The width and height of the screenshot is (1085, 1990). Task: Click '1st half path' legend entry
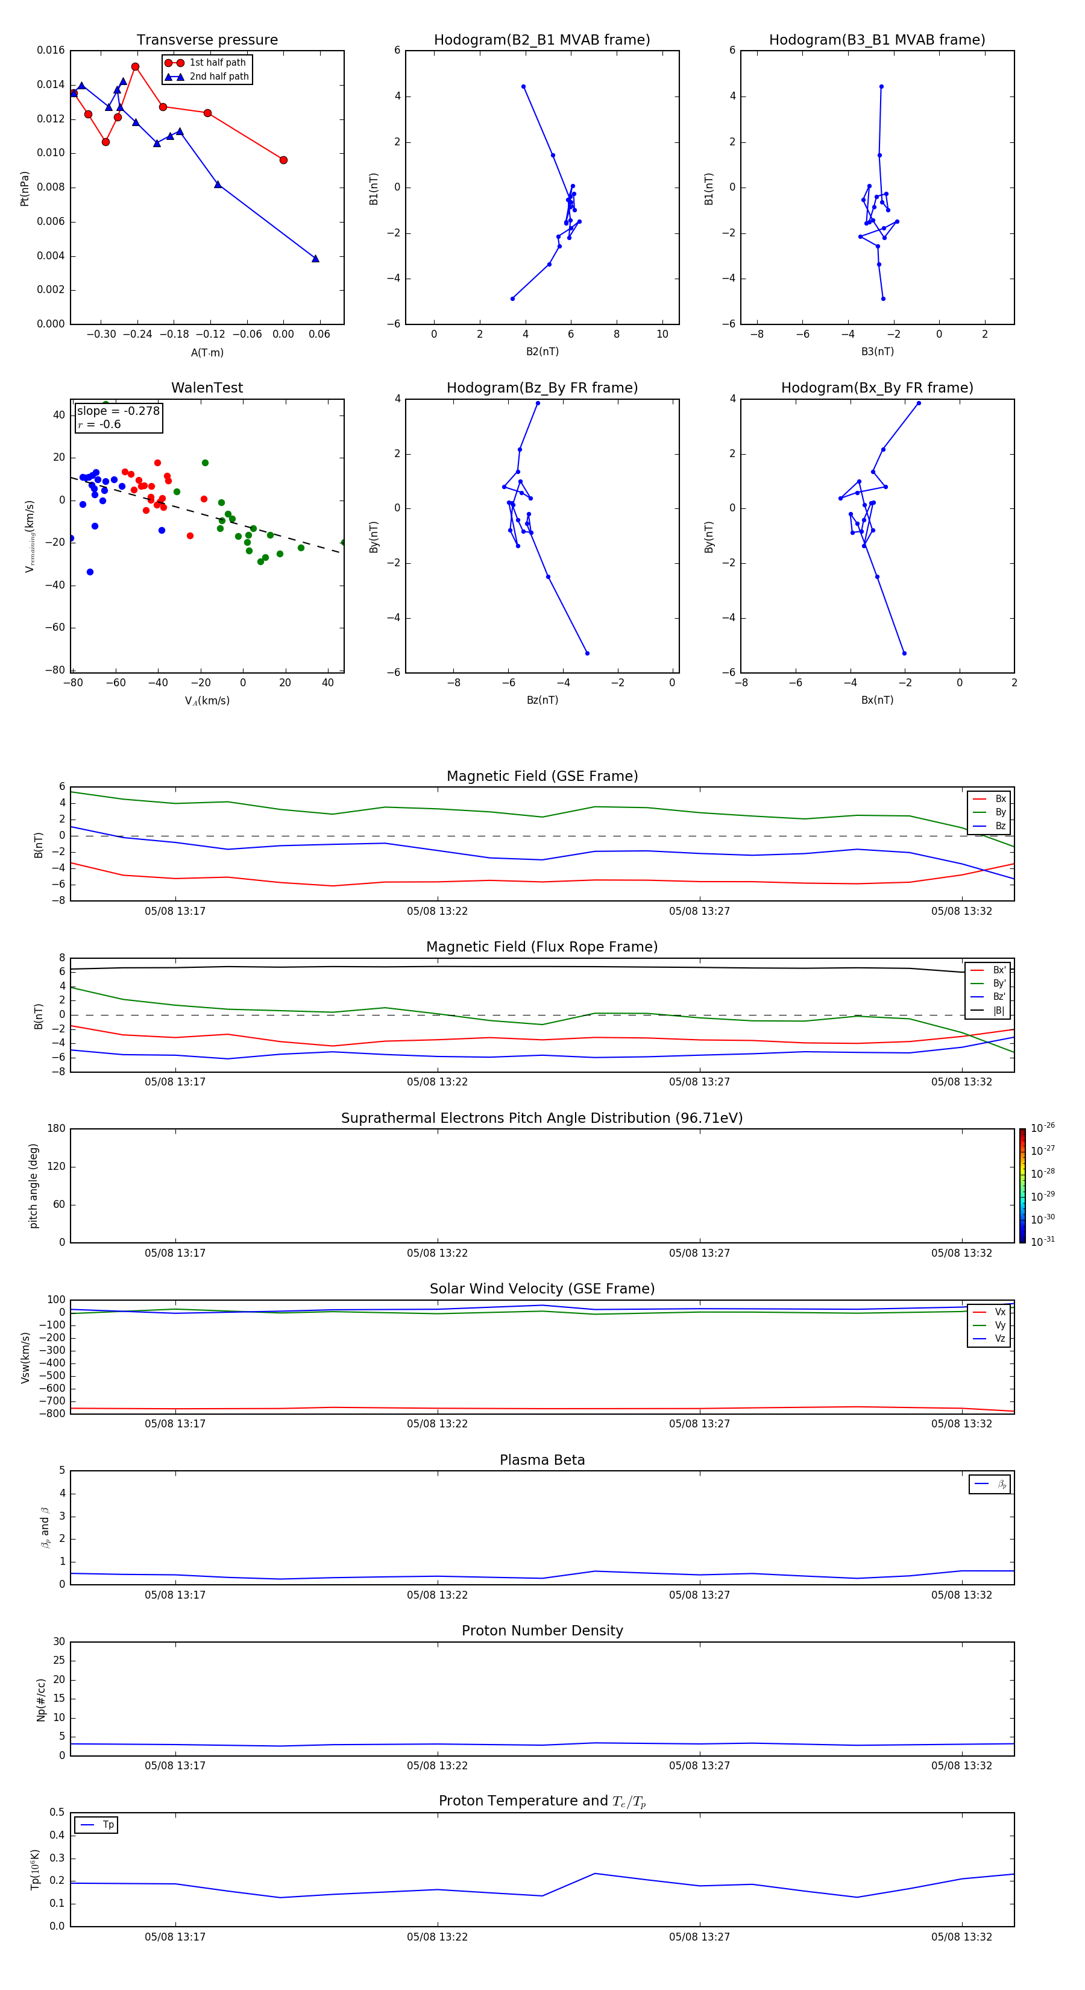[207, 63]
